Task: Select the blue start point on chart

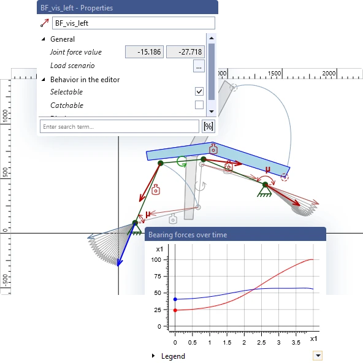Action: [175, 299]
